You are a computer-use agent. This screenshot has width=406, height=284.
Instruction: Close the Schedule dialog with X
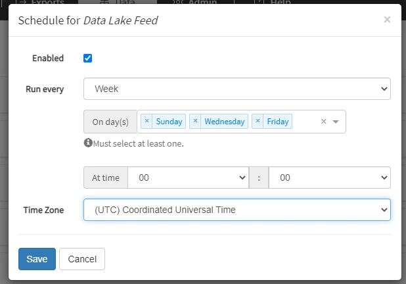point(387,20)
